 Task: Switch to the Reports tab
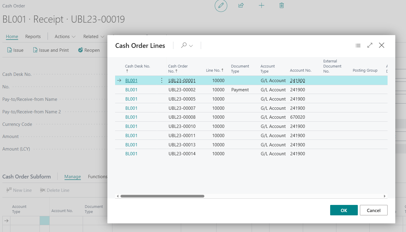pos(33,36)
